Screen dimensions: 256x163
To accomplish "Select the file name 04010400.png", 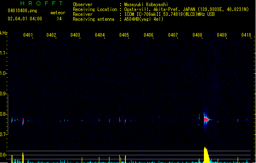I will pos(22,11).
